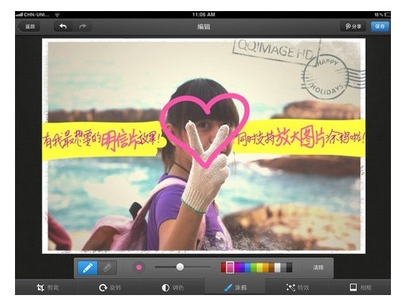
Task: Open the 剪裁 crop tab
Action: point(47,287)
